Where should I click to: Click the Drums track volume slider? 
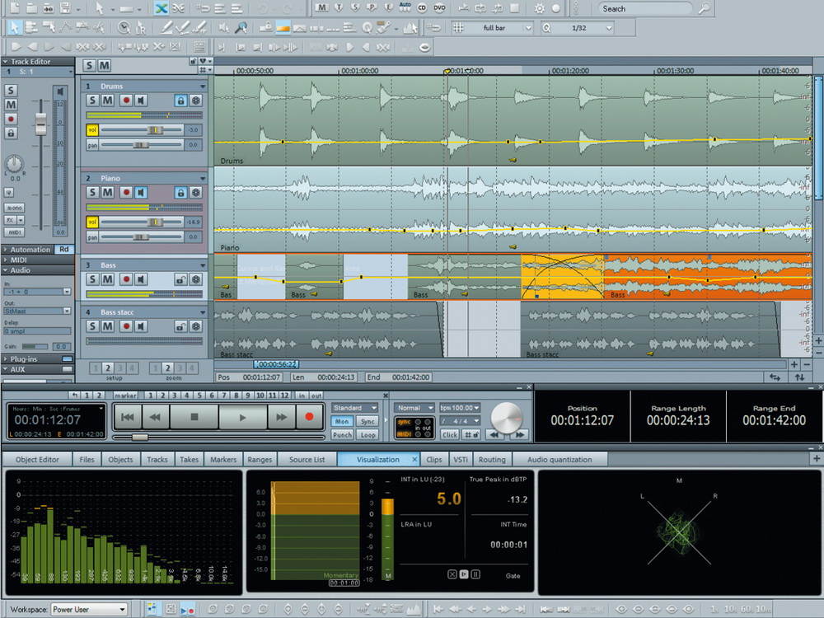coord(154,130)
